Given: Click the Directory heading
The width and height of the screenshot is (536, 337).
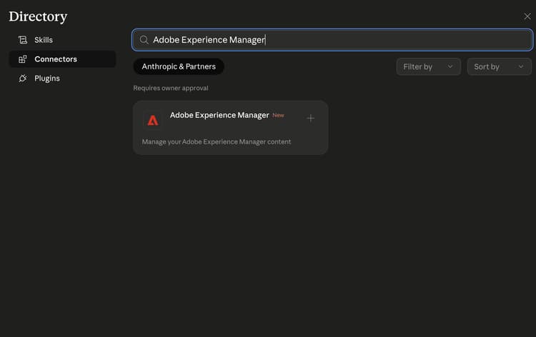Looking at the screenshot, I should point(38,16).
